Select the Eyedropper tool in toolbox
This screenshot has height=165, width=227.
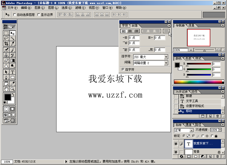click(13, 84)
